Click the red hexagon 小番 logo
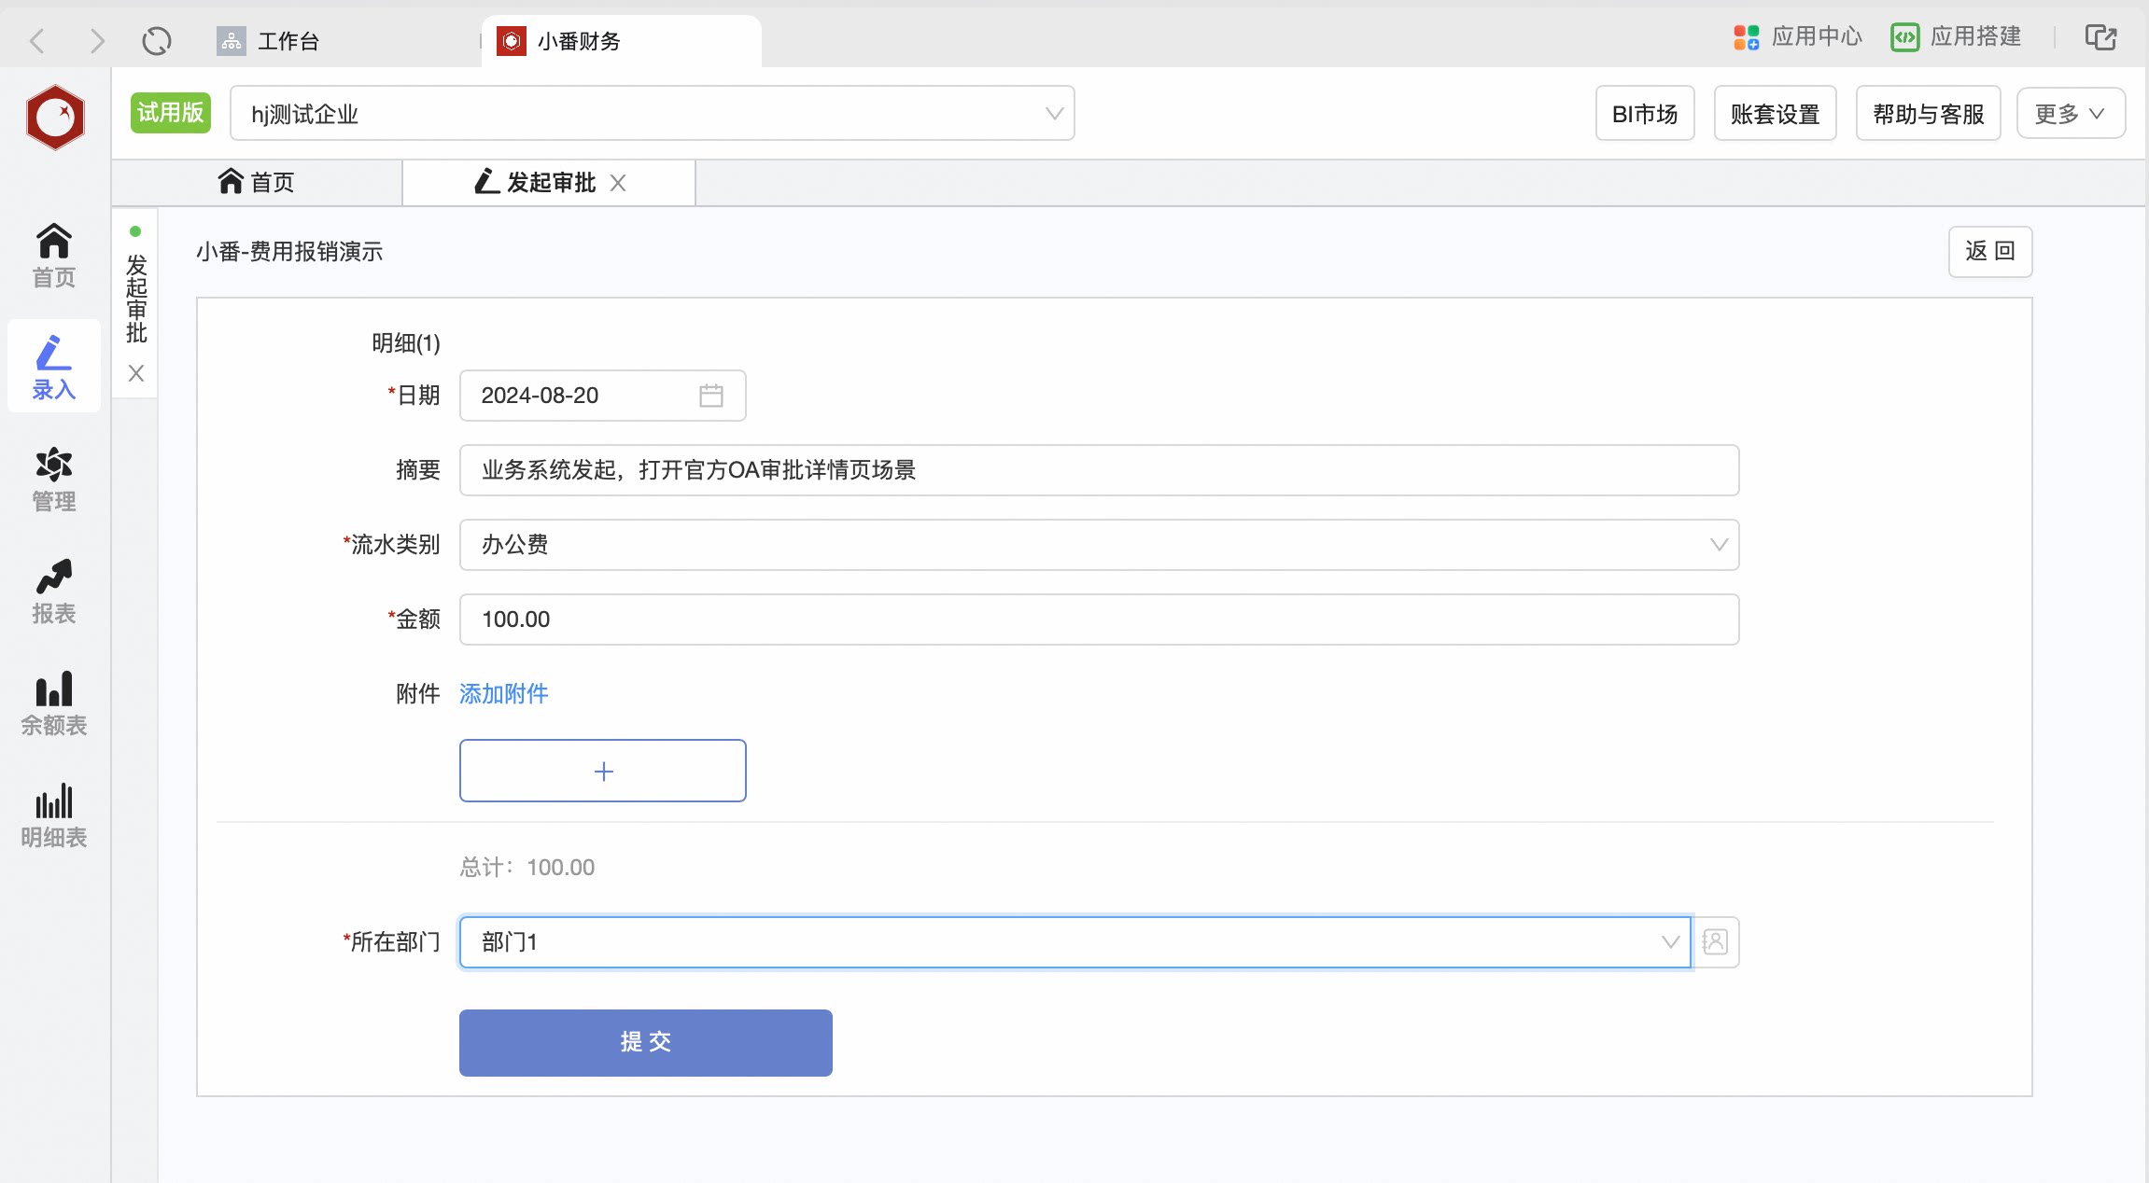Viewport: 2149px width, 1183px height. click(x=55, y=118)
